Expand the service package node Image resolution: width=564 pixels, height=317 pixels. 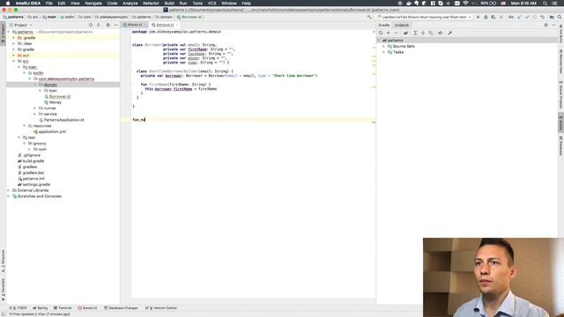(x=35, y=114)
